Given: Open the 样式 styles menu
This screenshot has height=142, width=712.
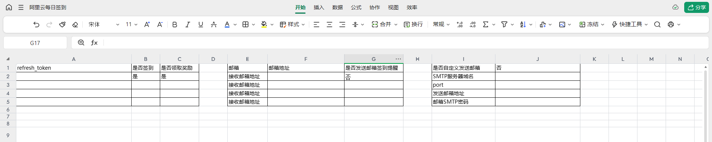Looking at the screenshot, I should (292, 24).
